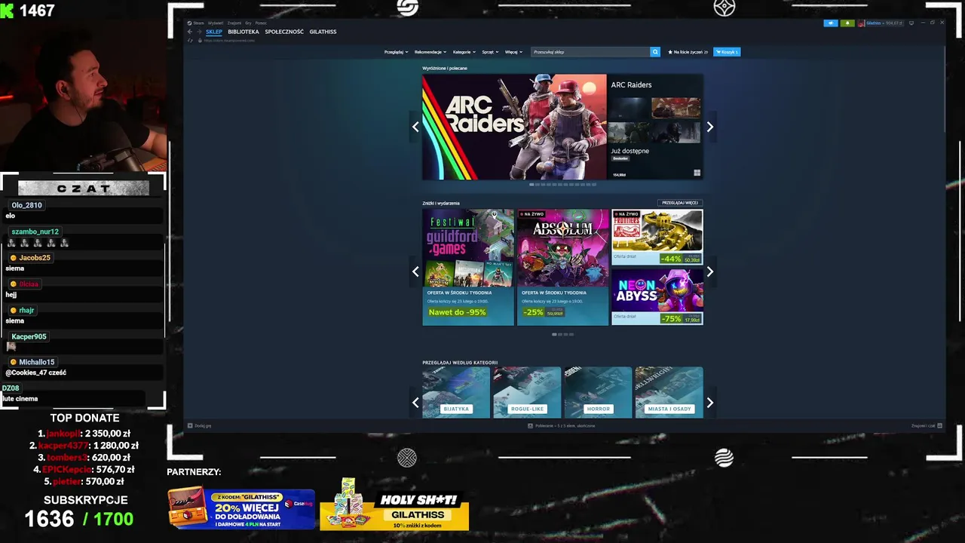Screen dimensions: 965x543
Task: Expand the Rekomendacje dropdown
Action: tap(430, 52)
